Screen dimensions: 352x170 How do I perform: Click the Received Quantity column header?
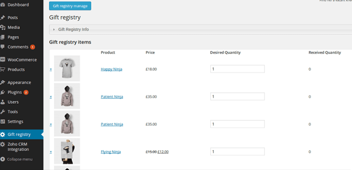point(324,52)
